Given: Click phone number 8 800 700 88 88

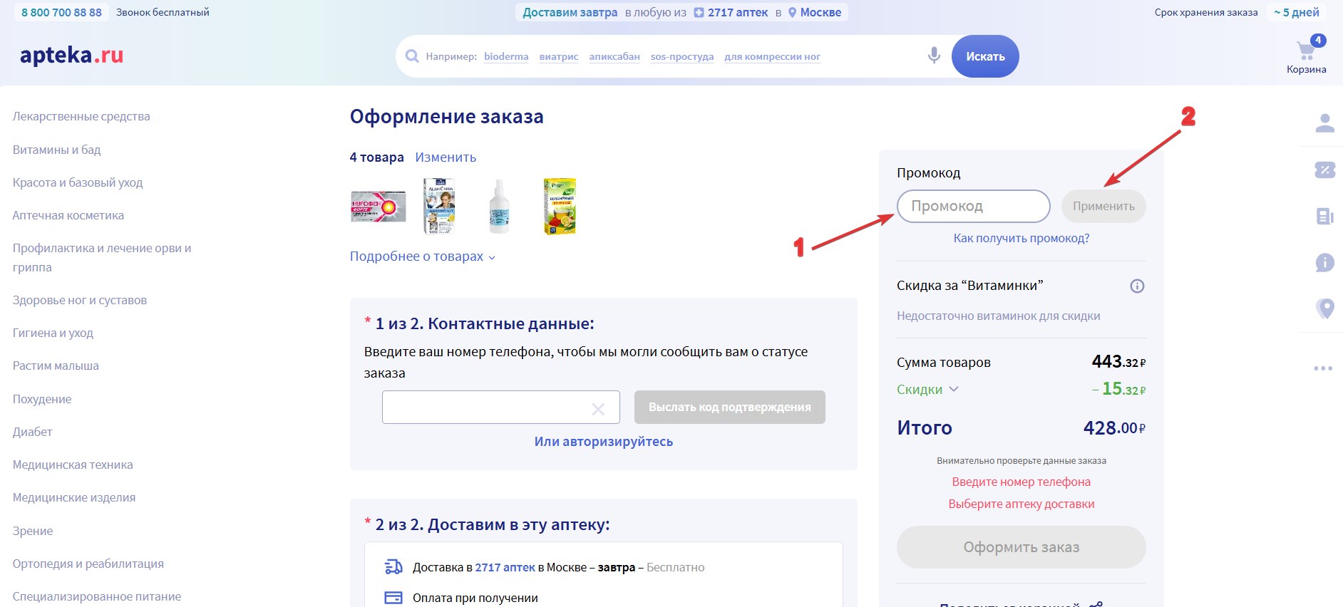Looking at the screenshot, I should 61,12.
